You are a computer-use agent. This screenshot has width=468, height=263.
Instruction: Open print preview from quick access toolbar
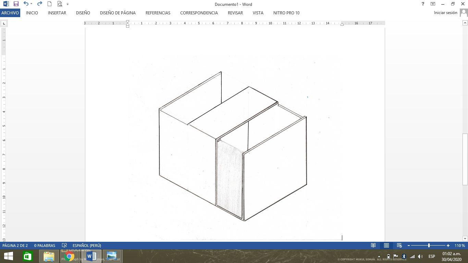[x=60, y=4]
